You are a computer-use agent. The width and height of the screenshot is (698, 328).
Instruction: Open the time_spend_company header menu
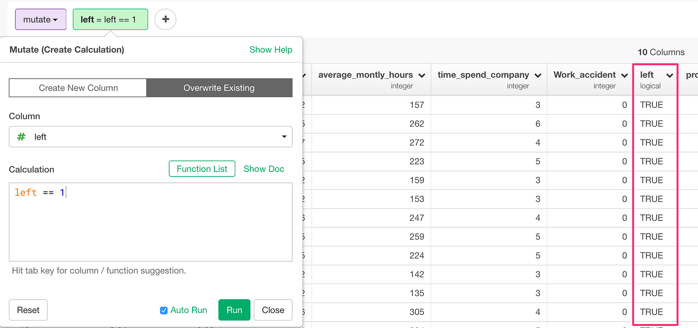tap(537, 75)
